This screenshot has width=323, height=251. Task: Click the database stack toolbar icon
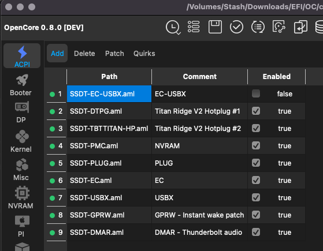[x=320, y=27]
